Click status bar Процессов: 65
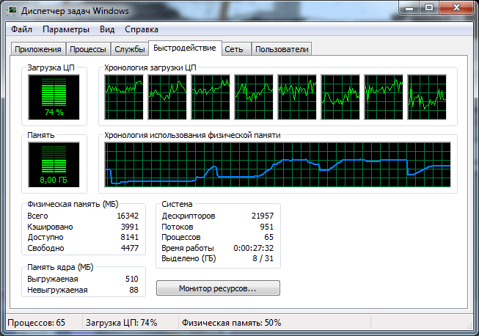The width and height of the screenshot is (479, 336). (x=37, y=323)
